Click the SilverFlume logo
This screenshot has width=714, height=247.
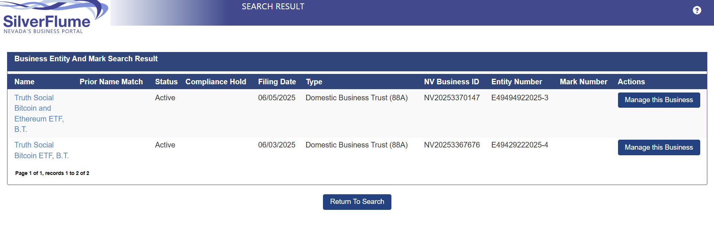coord(52,19)
